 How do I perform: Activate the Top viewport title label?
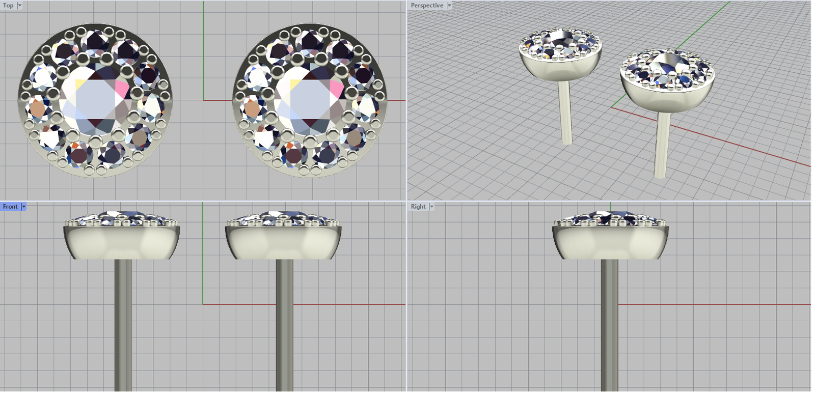click(x=9, y=6)
